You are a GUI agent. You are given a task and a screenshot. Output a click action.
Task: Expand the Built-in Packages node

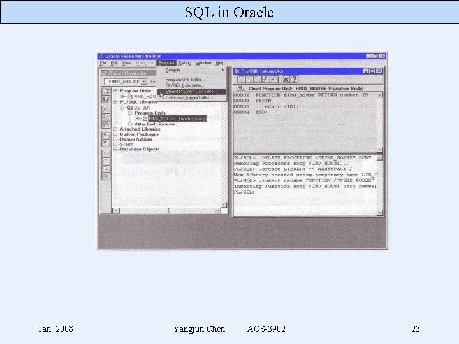click(x=115, y=134)
